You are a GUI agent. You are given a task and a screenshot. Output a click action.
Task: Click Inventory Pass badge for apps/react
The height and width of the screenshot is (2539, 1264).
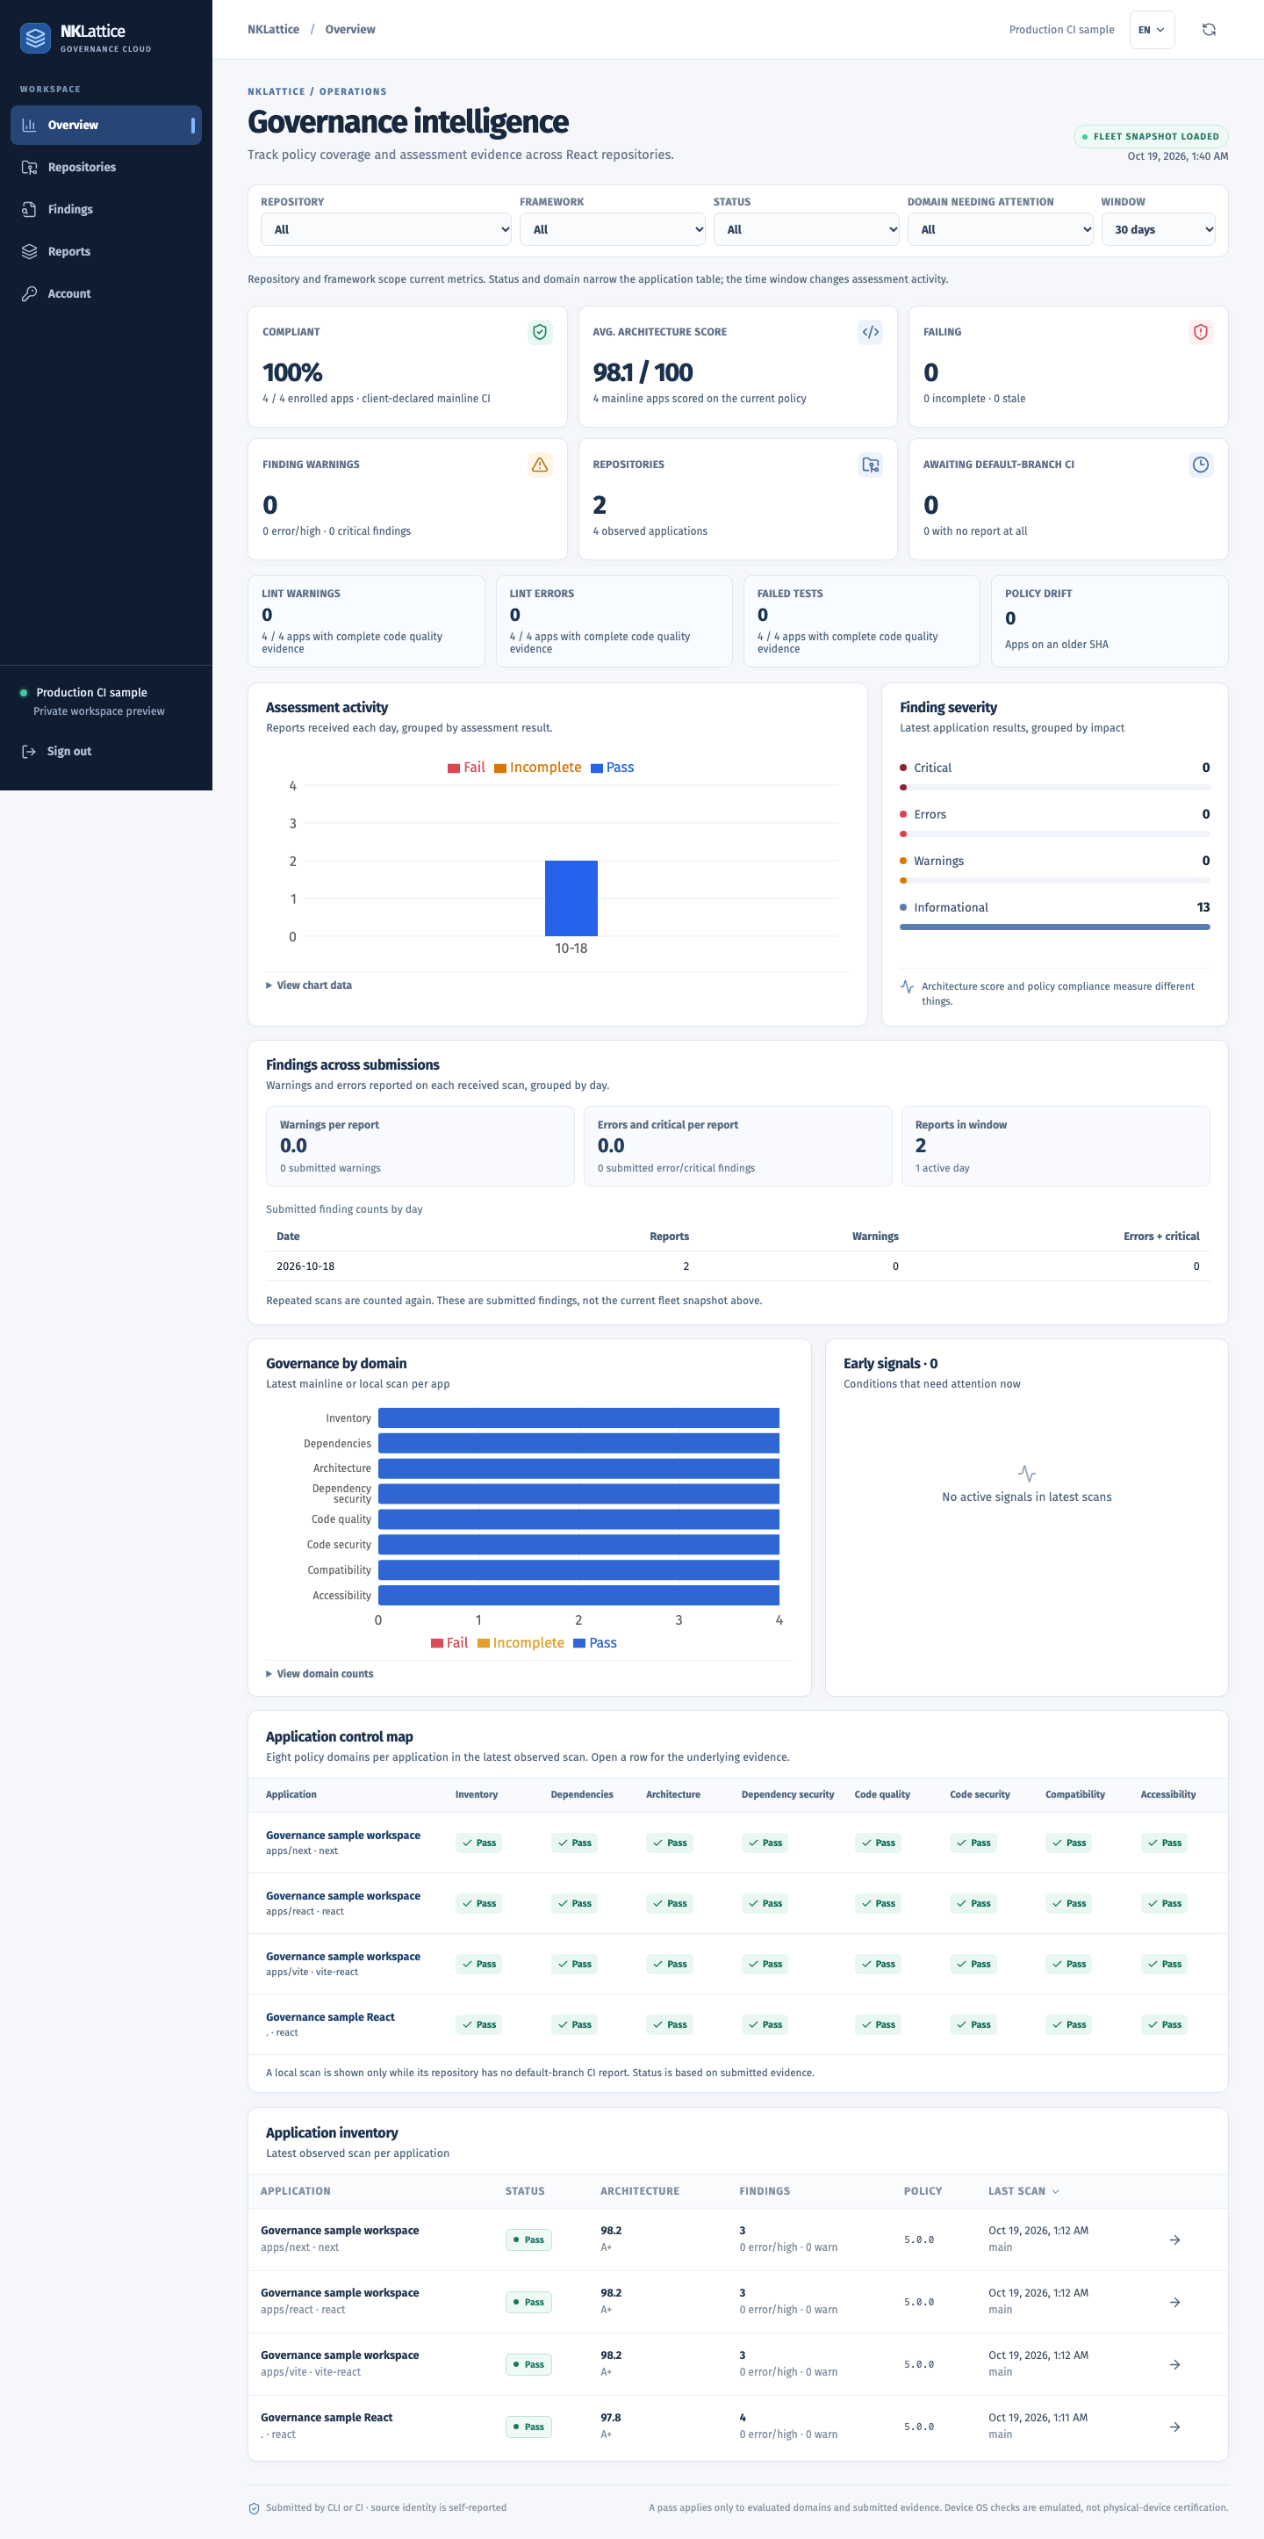point(478,1903)
